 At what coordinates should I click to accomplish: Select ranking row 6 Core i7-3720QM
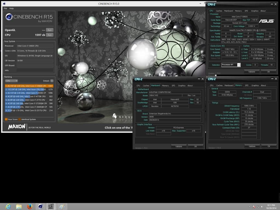point(29,103)
